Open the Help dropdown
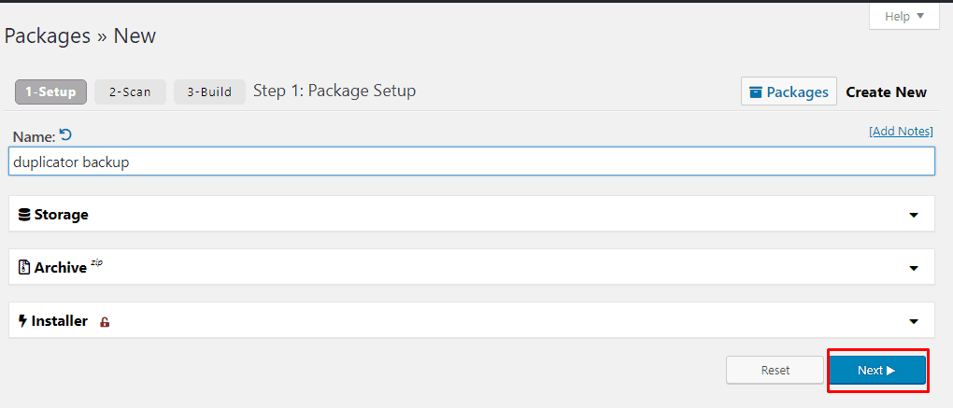 903,17
